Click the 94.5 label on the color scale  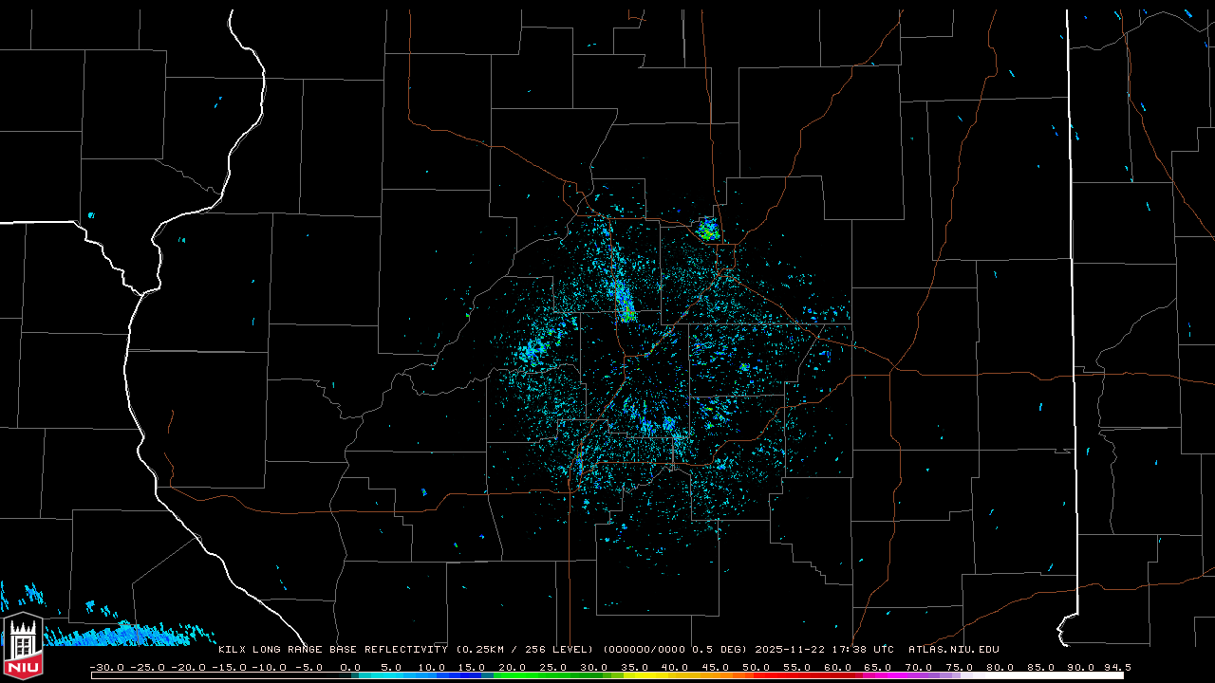[1115, 667]
